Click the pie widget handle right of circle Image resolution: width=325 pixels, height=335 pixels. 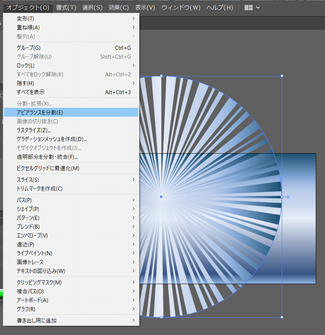click(x=288, y=197)
